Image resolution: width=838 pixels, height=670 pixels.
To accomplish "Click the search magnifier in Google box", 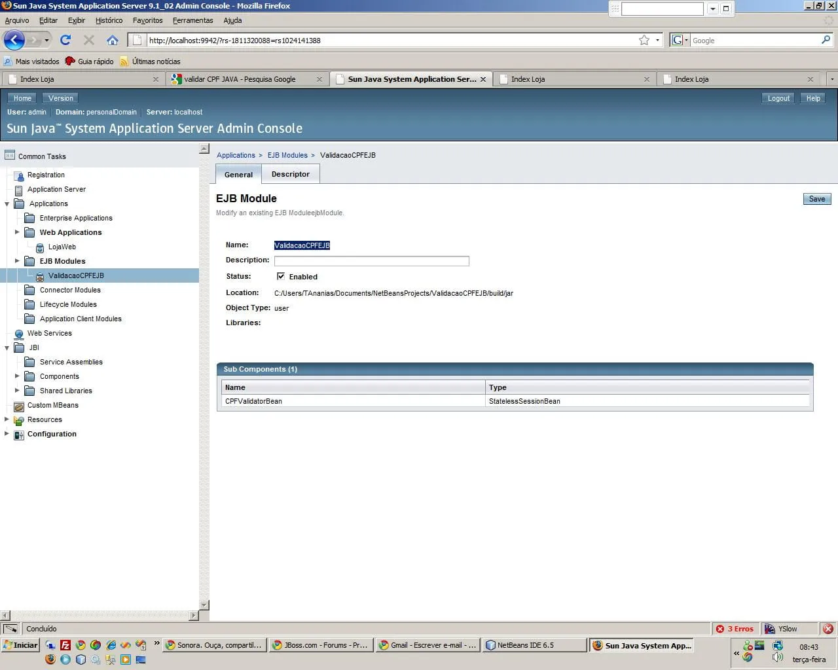I will pos(826,40).
